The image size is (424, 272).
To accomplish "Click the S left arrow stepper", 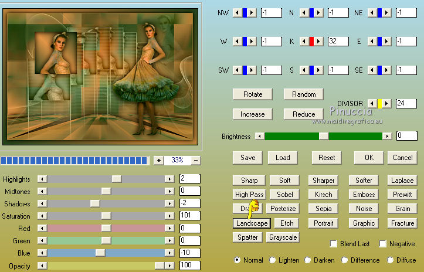I will point(304,70).
